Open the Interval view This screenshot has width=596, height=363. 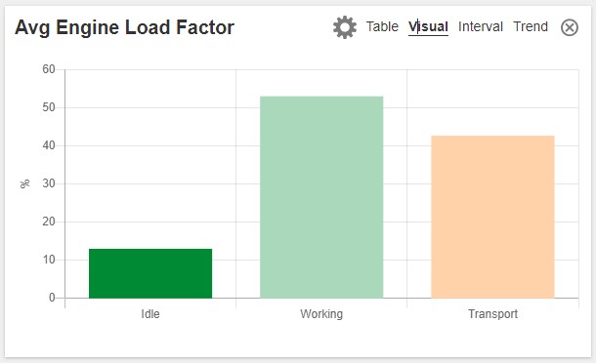(481, 26)
